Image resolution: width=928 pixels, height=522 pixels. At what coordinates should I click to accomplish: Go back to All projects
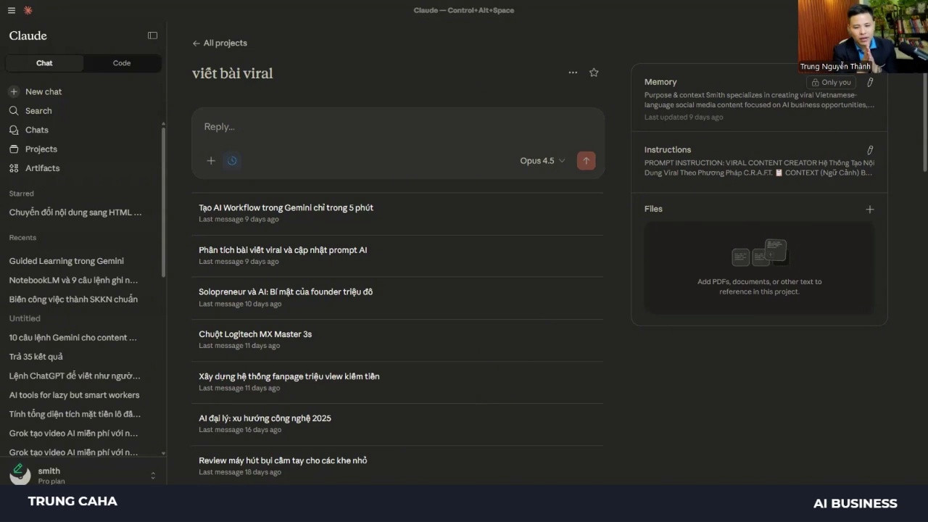point(220,43)
